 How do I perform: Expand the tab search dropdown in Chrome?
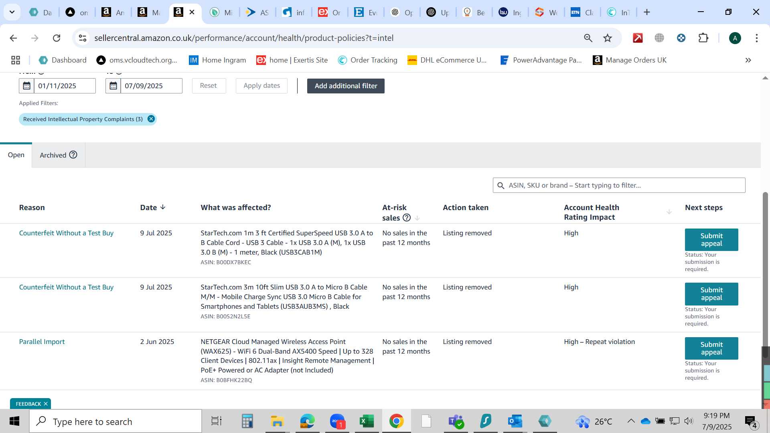(x=12, y=12)
